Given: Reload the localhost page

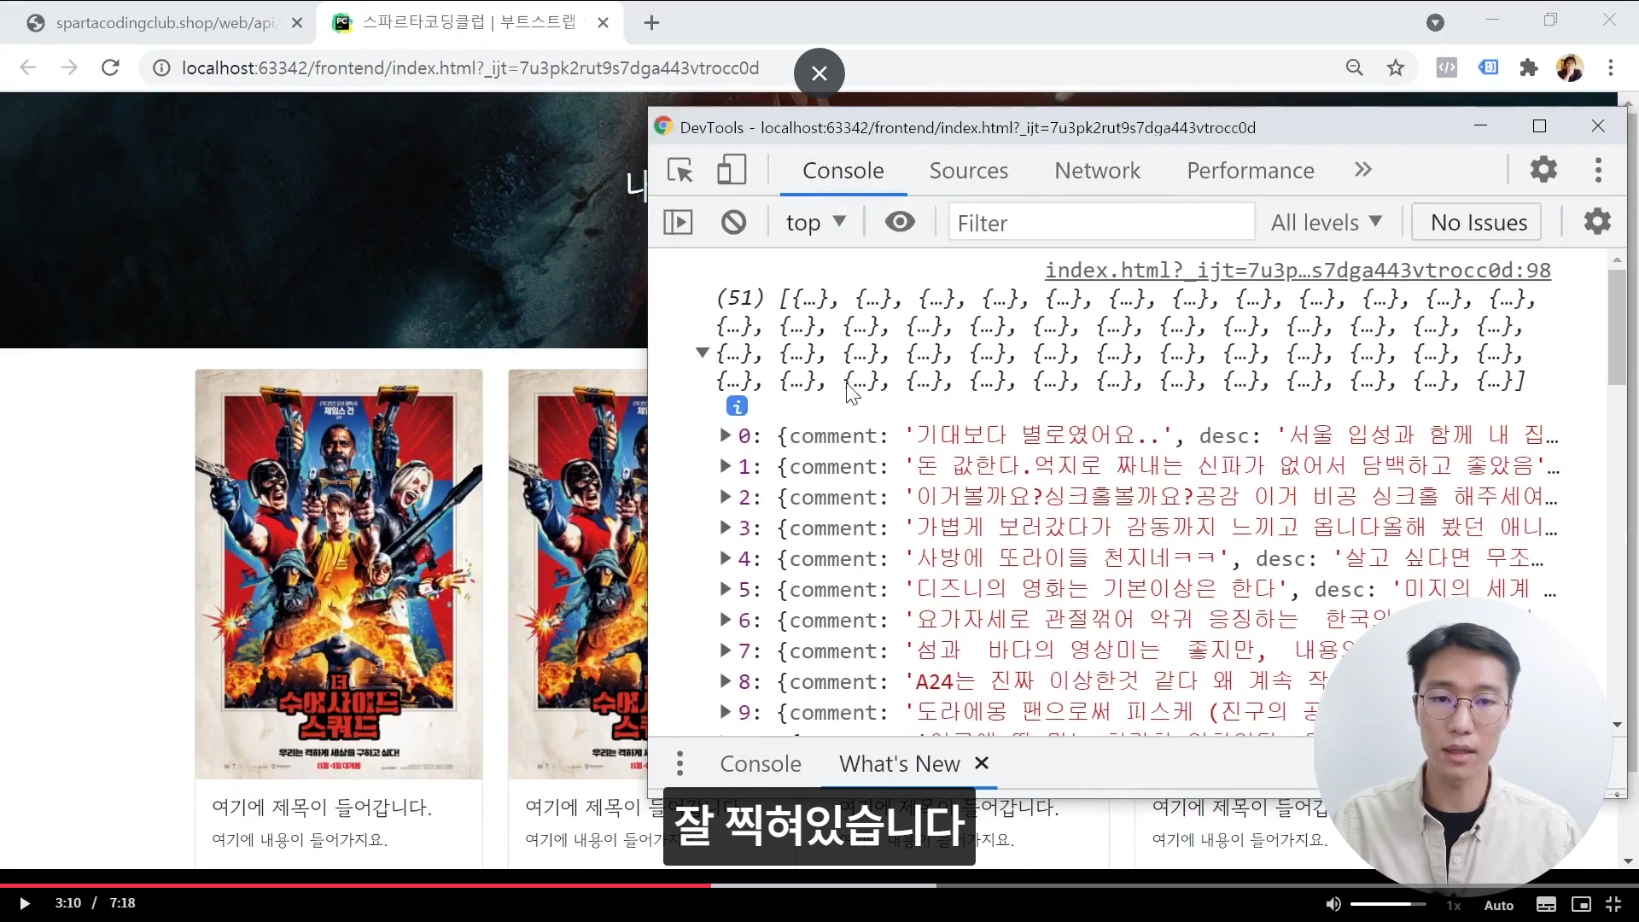Looking at the screenshot, I should [x=110, y=67].
